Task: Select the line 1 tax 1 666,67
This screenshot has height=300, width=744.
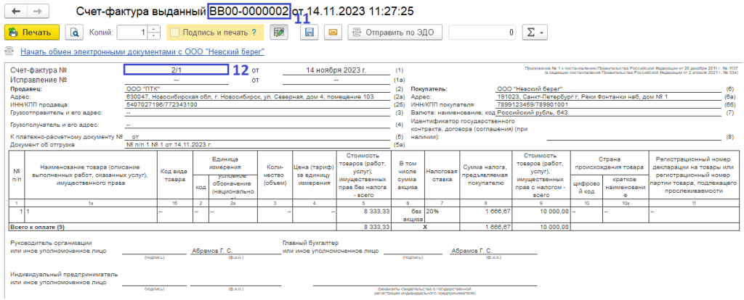Action: [x=486, y=214]
